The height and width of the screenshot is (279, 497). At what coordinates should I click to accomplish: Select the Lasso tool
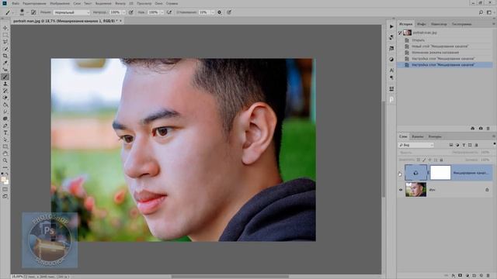pyautogui.click(x=5, y=42)
